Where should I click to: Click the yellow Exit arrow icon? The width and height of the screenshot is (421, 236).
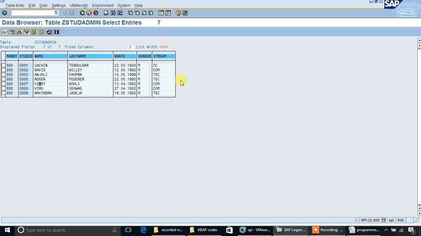(89, 13)
